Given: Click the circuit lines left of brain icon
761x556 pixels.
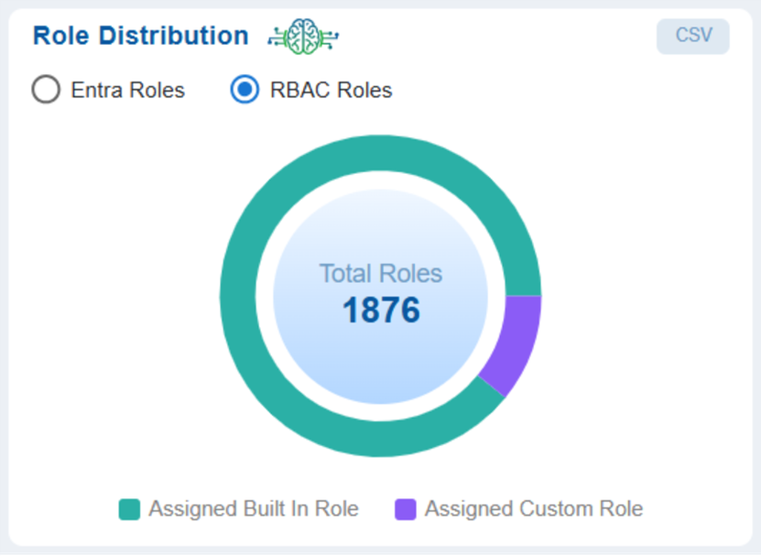Looking at the screenshot, I should coord(276,38).
